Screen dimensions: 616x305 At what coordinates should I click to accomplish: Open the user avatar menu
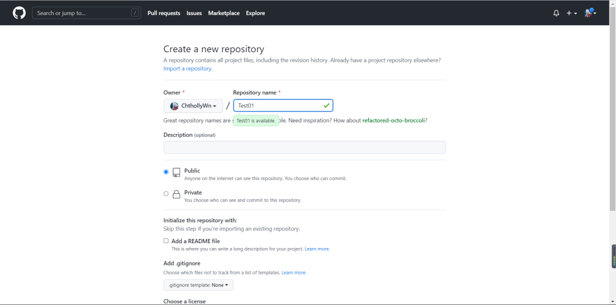pyautogui.click(x=590, y=13)
